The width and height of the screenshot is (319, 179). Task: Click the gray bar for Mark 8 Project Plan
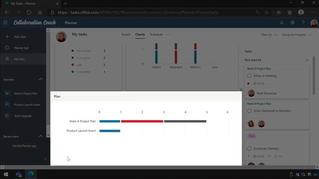coord(185,121)
